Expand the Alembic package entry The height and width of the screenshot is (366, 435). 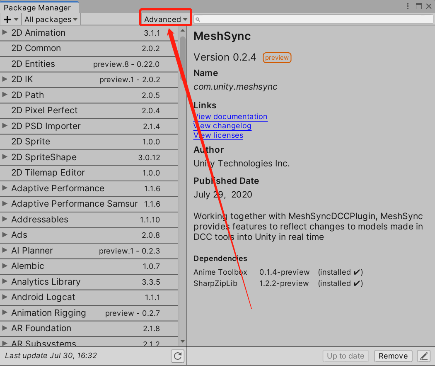coord(5,266)
